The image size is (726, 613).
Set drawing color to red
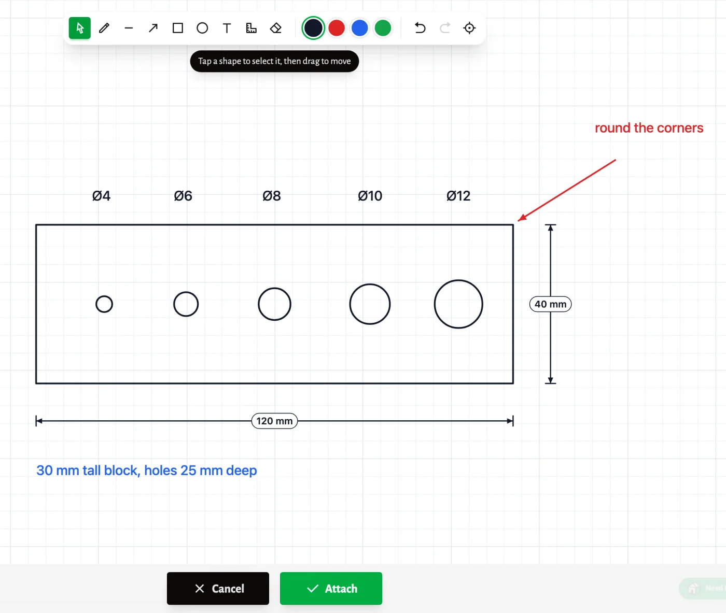tap(337, 28)
